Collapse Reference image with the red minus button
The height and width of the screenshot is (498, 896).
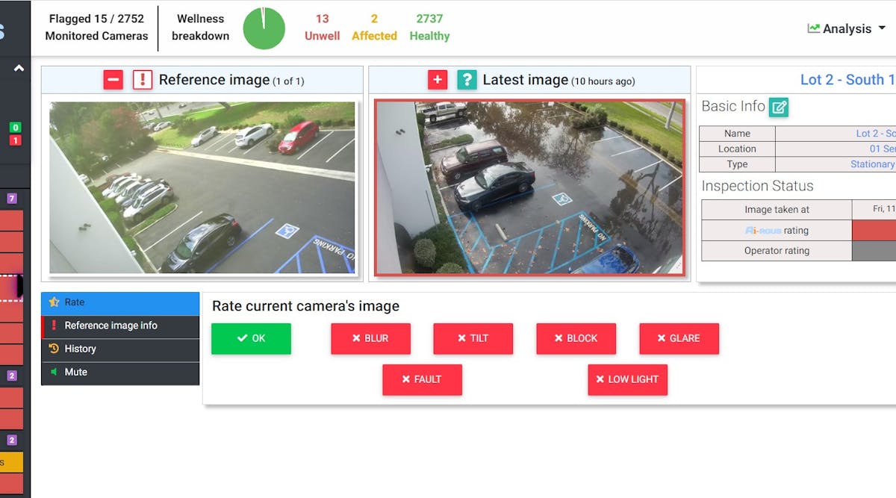pyautogui.click(x=113, y=80)
